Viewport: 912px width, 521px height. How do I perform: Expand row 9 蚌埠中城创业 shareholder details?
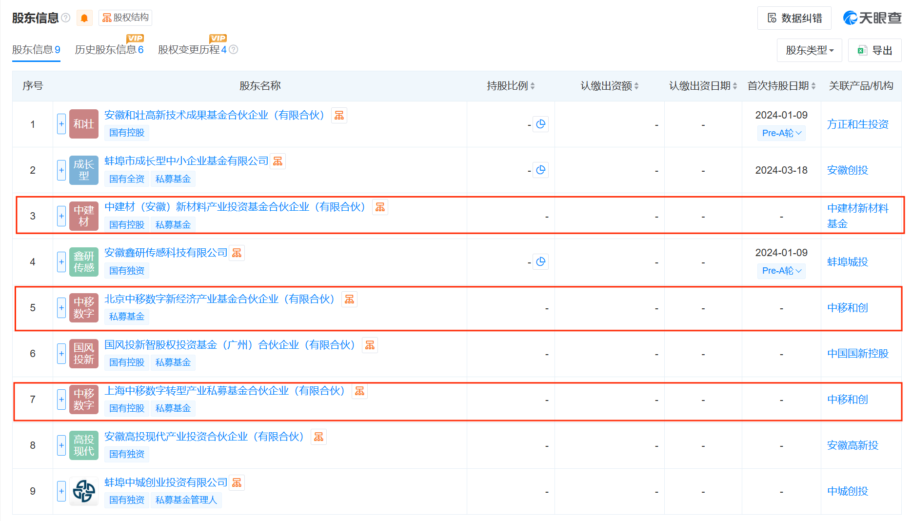point(61,491)
